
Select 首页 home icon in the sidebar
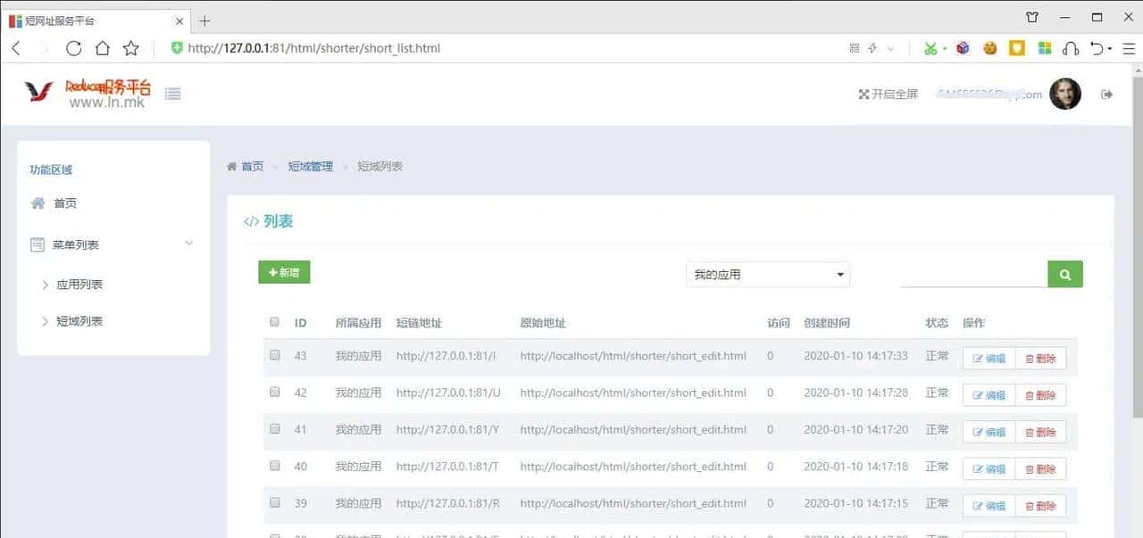pos(38,203)
